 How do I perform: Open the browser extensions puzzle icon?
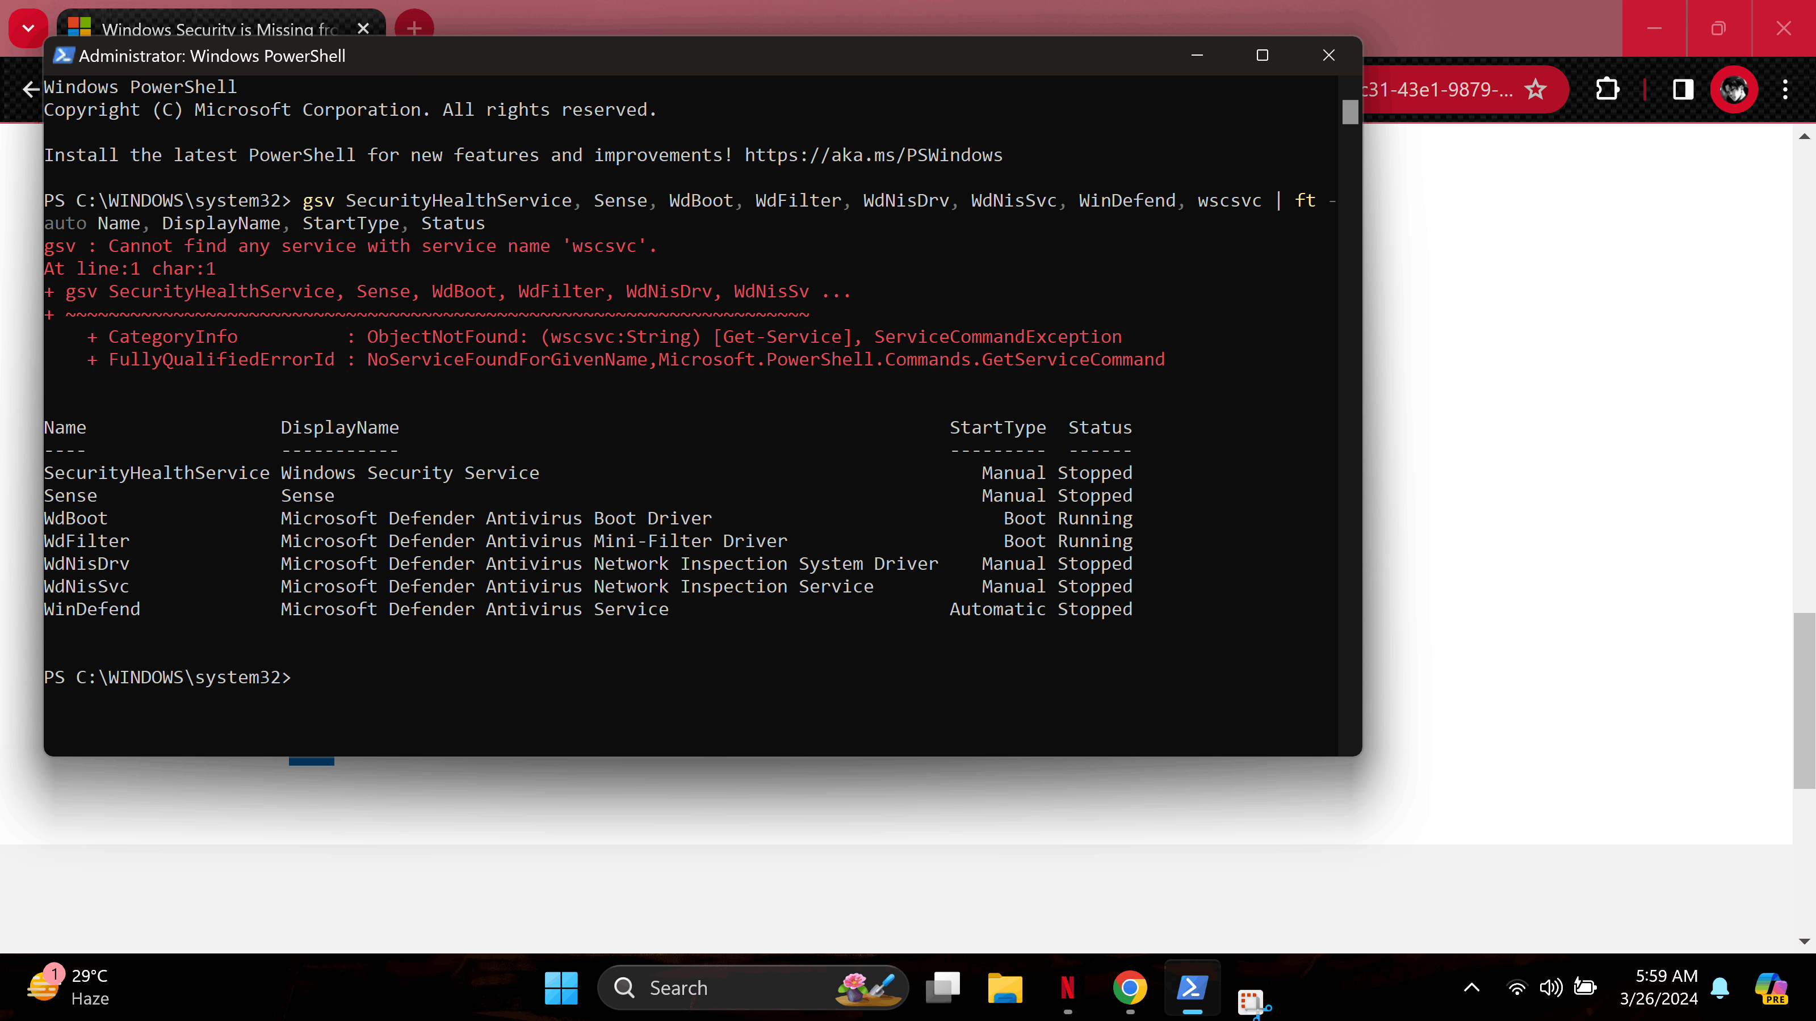point(1607,90)
